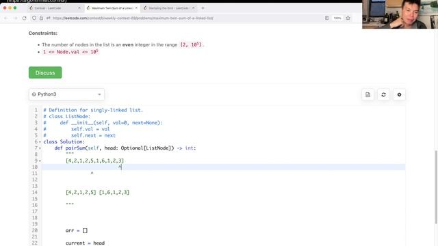Go forward with browser forward arrow
The height and width of the screenshot is (246, 438).
click(15, 18)
